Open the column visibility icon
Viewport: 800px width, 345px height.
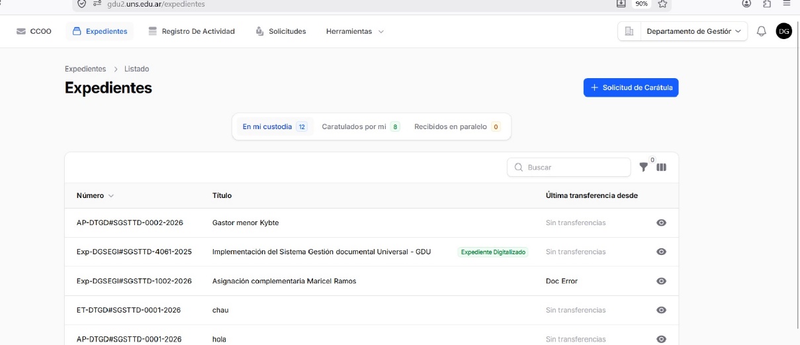(x=661, y=168)
